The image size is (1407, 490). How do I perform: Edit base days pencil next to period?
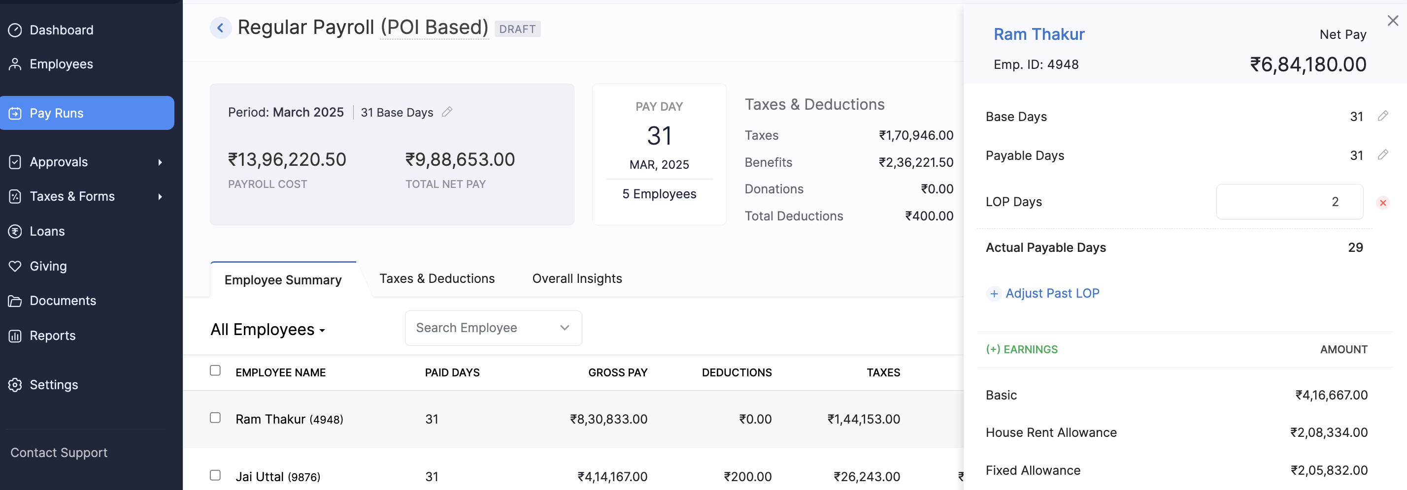pos(447,112)
